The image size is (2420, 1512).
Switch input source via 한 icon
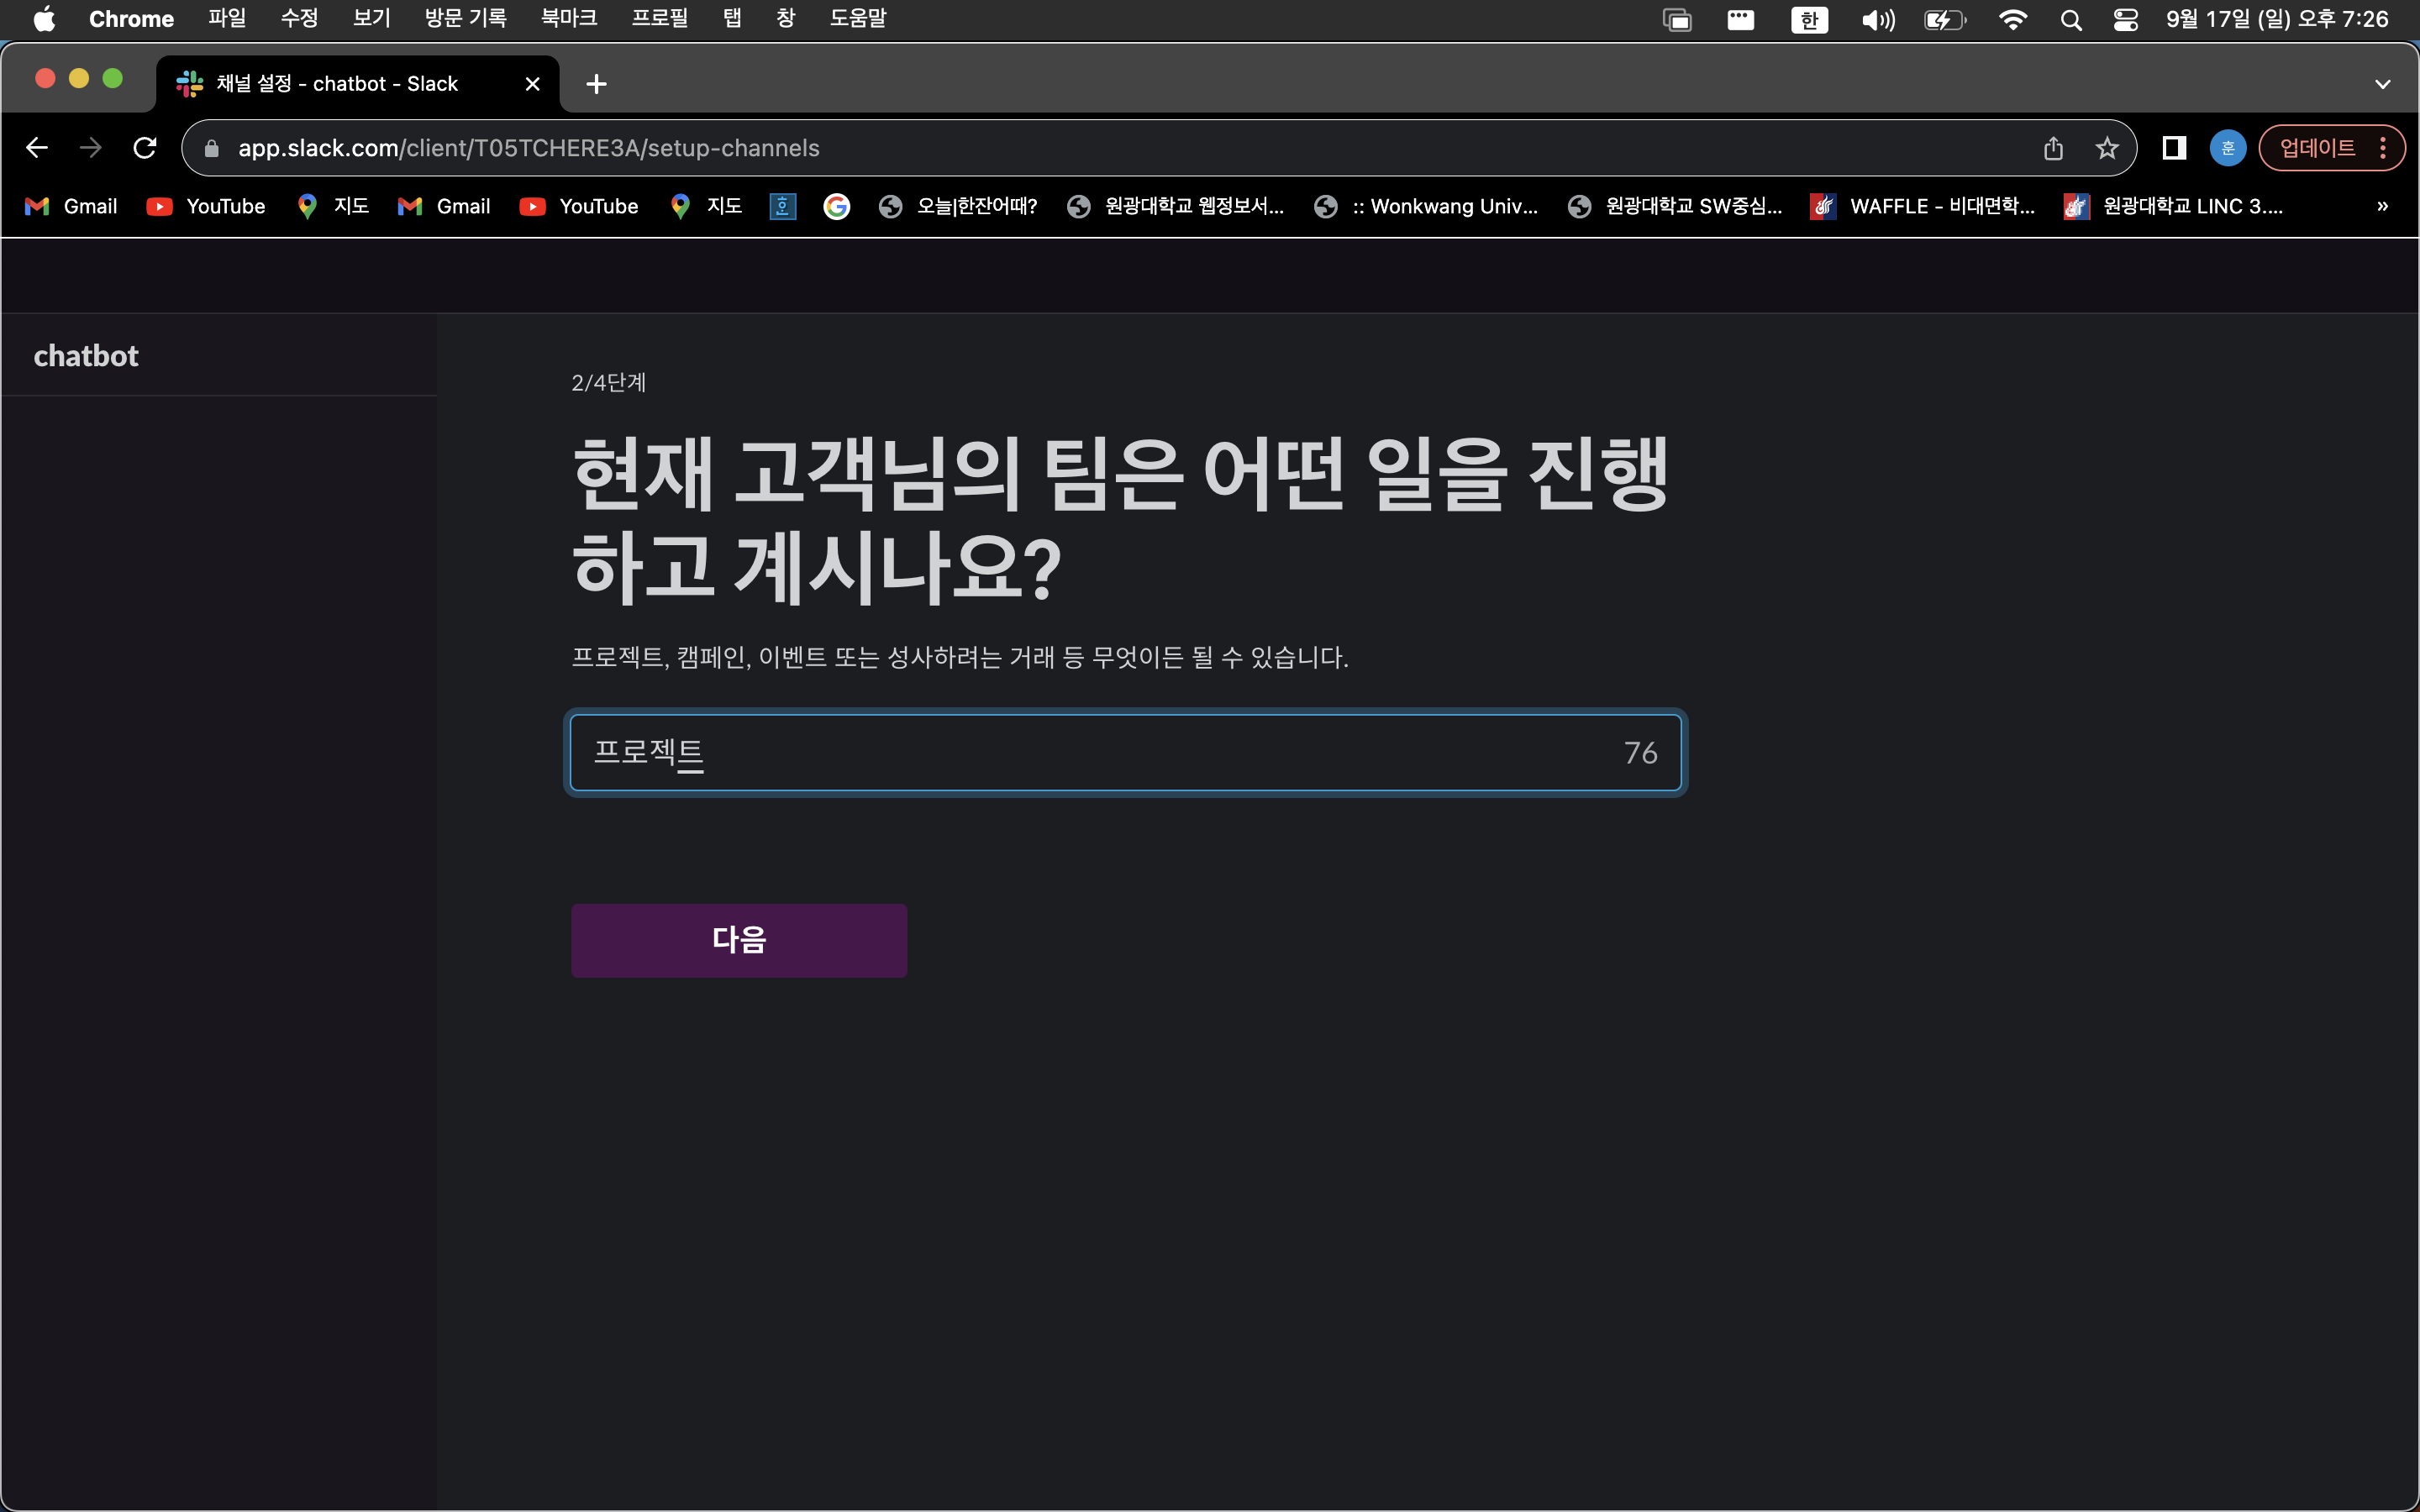(x=1809, y=19)
